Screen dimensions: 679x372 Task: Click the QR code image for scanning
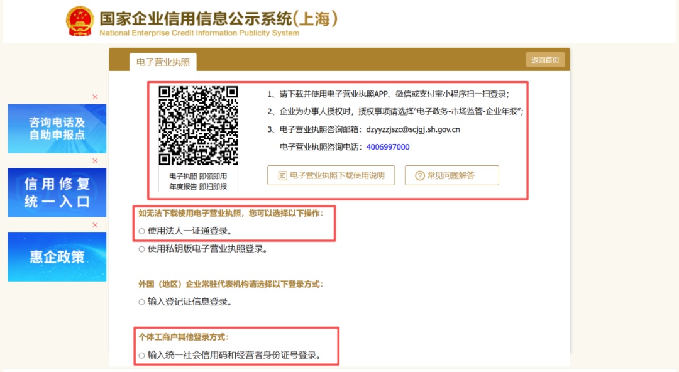click(x=198, y=126)
